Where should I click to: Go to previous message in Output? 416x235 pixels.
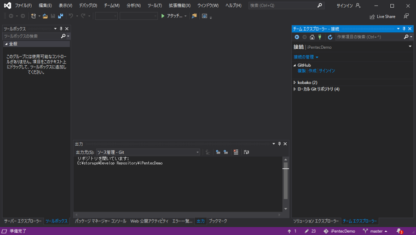(218, 152)
